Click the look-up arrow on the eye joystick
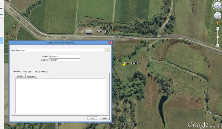The width and height of the screenshot is (222, 129). point(218,3)
